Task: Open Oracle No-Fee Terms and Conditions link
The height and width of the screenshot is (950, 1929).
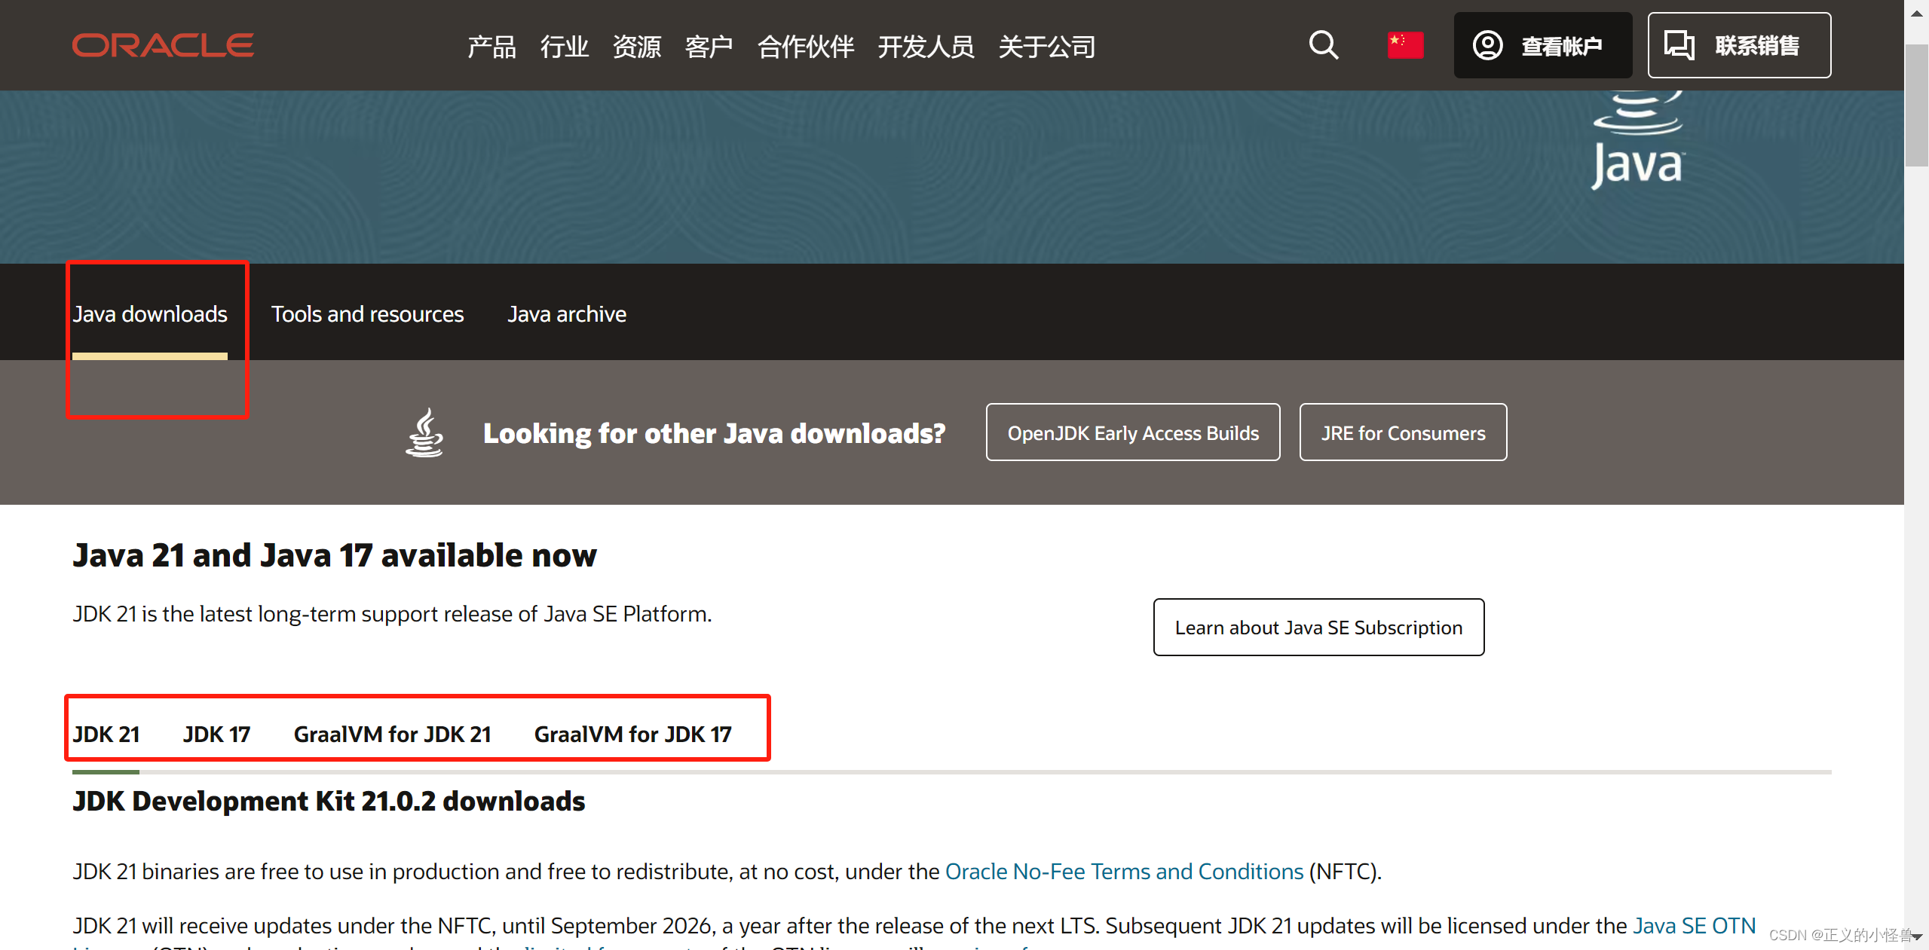Action: (1124, 872)
